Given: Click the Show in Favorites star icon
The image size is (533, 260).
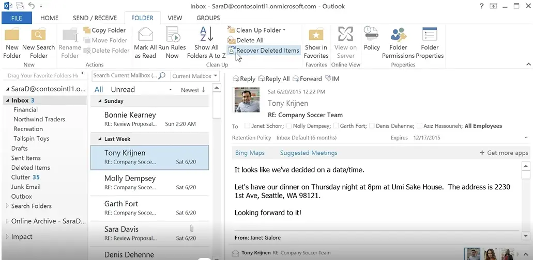Looking at the screenshot, I should tap(316, 36).
